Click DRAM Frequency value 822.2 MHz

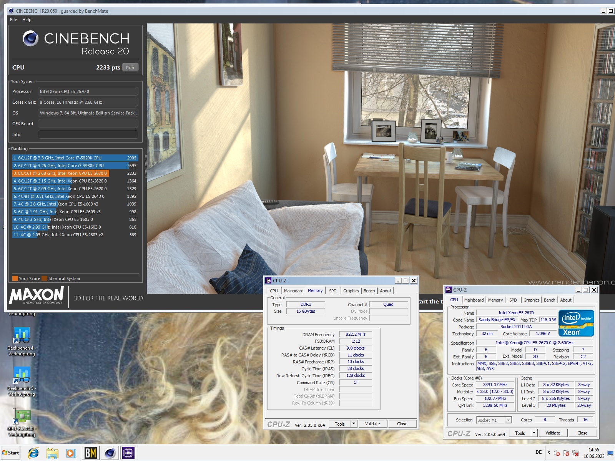(x=356, y=334)
